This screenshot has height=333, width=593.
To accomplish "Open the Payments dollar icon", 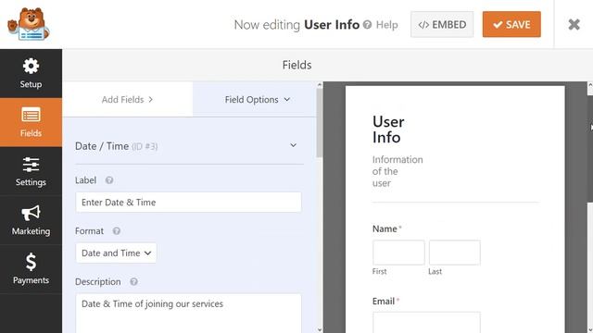I will (x=31, y=262).
